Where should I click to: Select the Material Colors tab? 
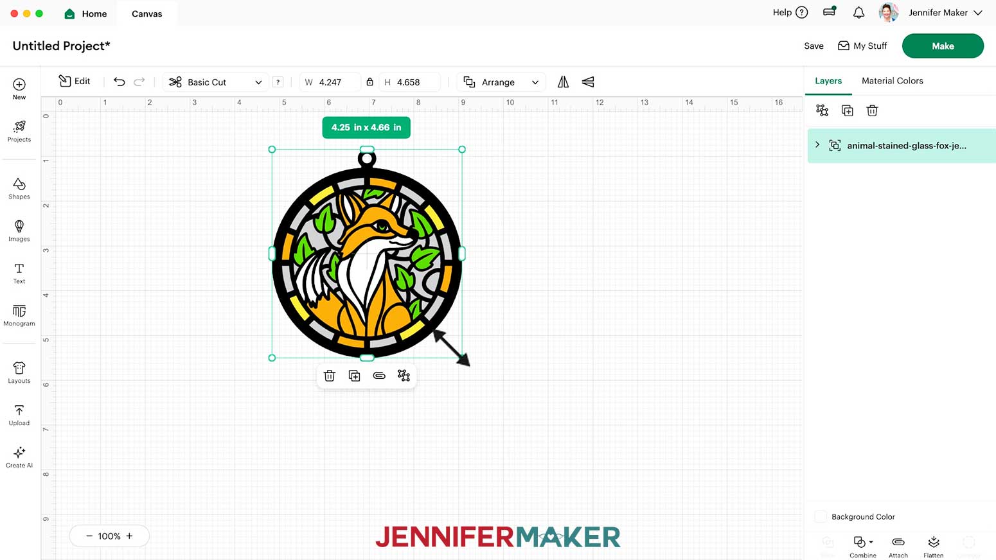[893, 81]
